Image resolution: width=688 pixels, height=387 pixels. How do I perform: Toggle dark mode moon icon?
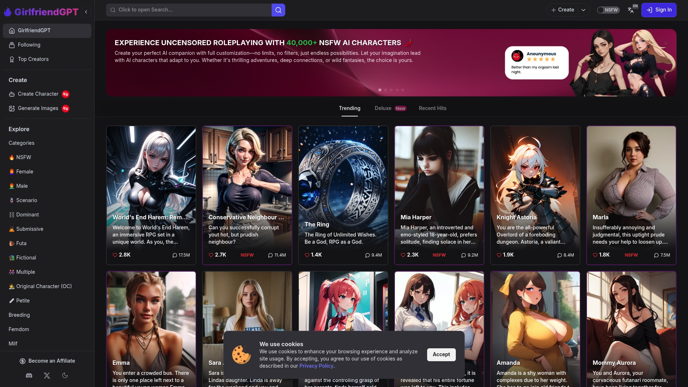point(65,376)
